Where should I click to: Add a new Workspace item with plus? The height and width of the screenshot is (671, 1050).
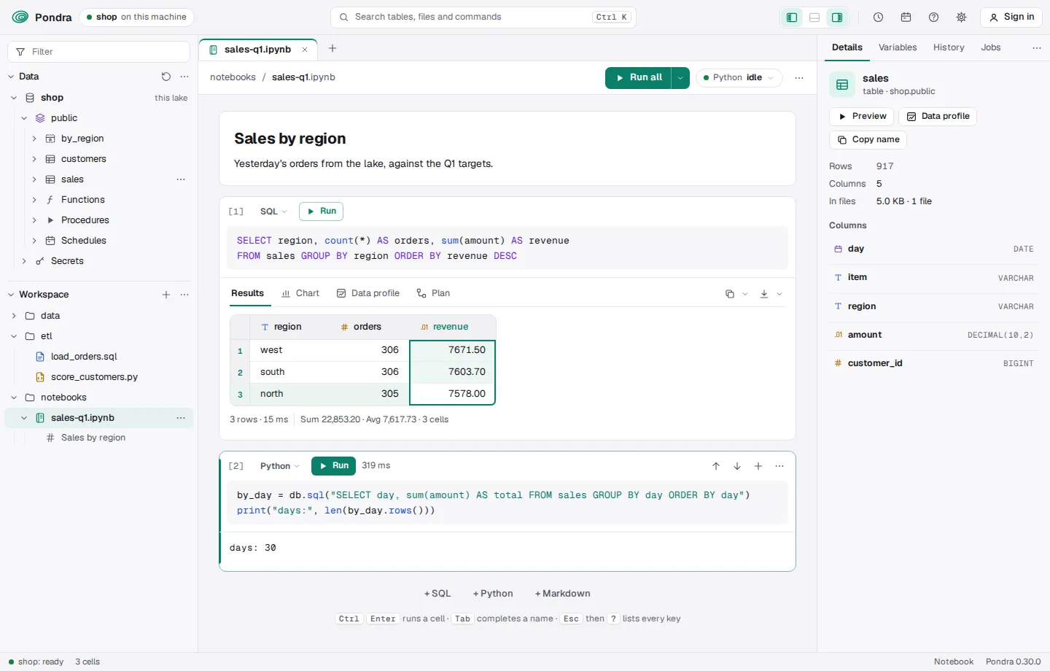point(166,295)
